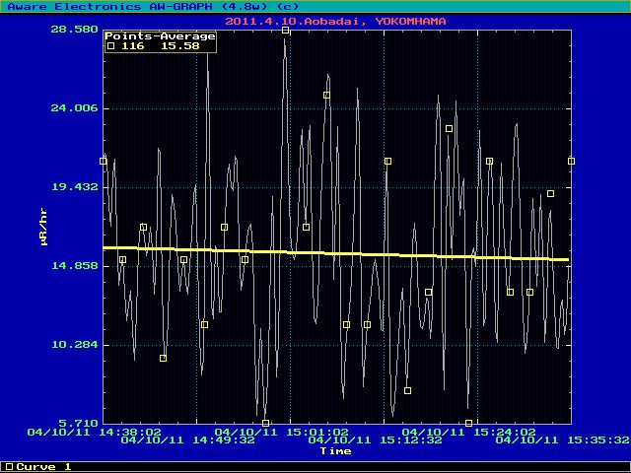Screen dimensions: 631x473
Task: Select the 28.580 y-axis maximum label
Action: tap(74, 29)
